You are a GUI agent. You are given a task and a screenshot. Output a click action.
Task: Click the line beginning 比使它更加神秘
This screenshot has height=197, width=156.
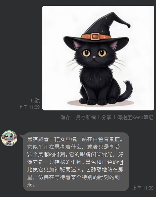click(75, 170)
